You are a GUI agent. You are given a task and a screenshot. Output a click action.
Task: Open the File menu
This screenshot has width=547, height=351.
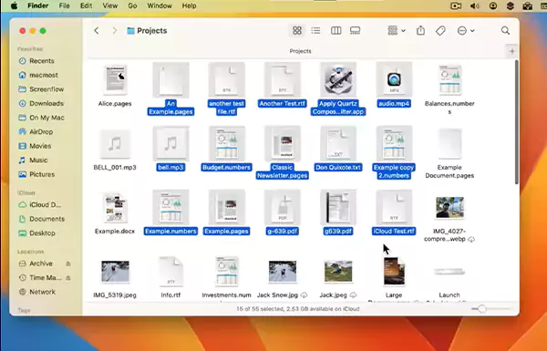pyautogui.click(x=64, y=6)
